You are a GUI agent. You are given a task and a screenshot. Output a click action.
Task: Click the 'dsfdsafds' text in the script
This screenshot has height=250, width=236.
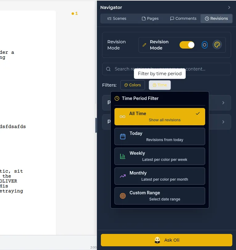point(13,127)
